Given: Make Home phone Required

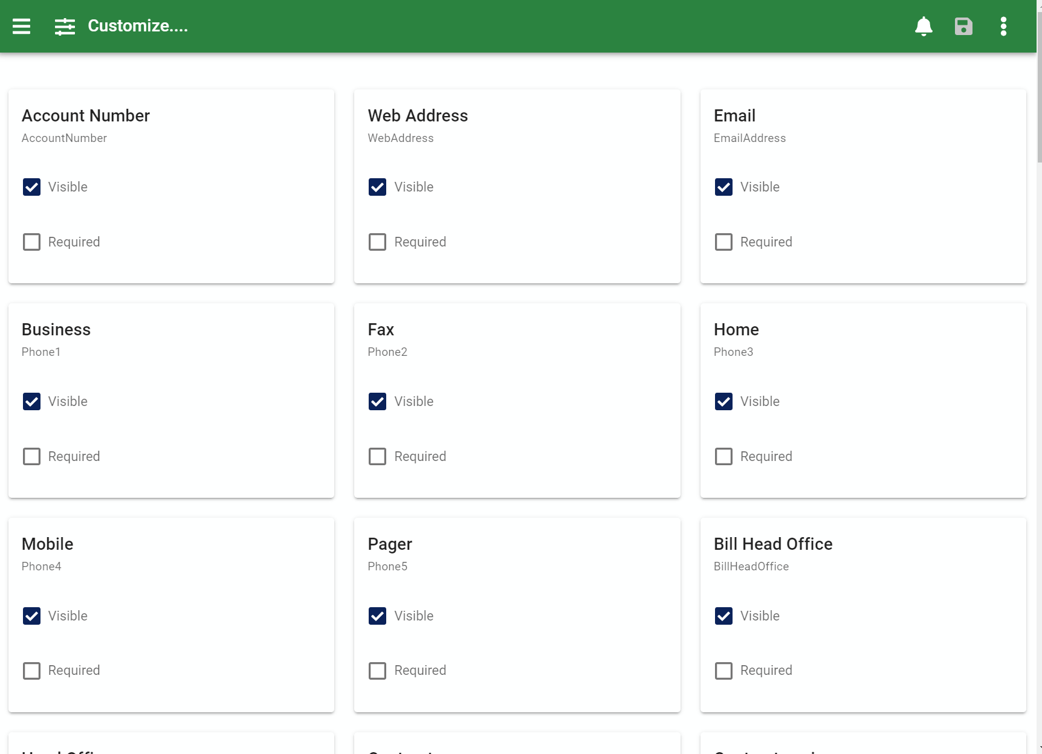Looking at the screenshot, I should pos(723,457).
